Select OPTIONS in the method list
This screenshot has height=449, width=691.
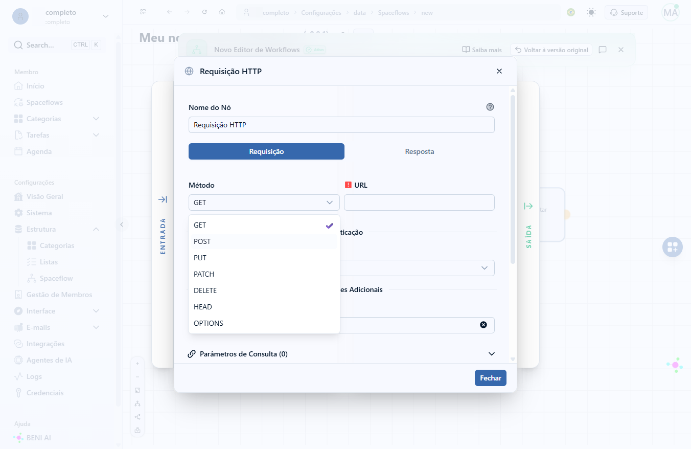[x=264, y=323]
